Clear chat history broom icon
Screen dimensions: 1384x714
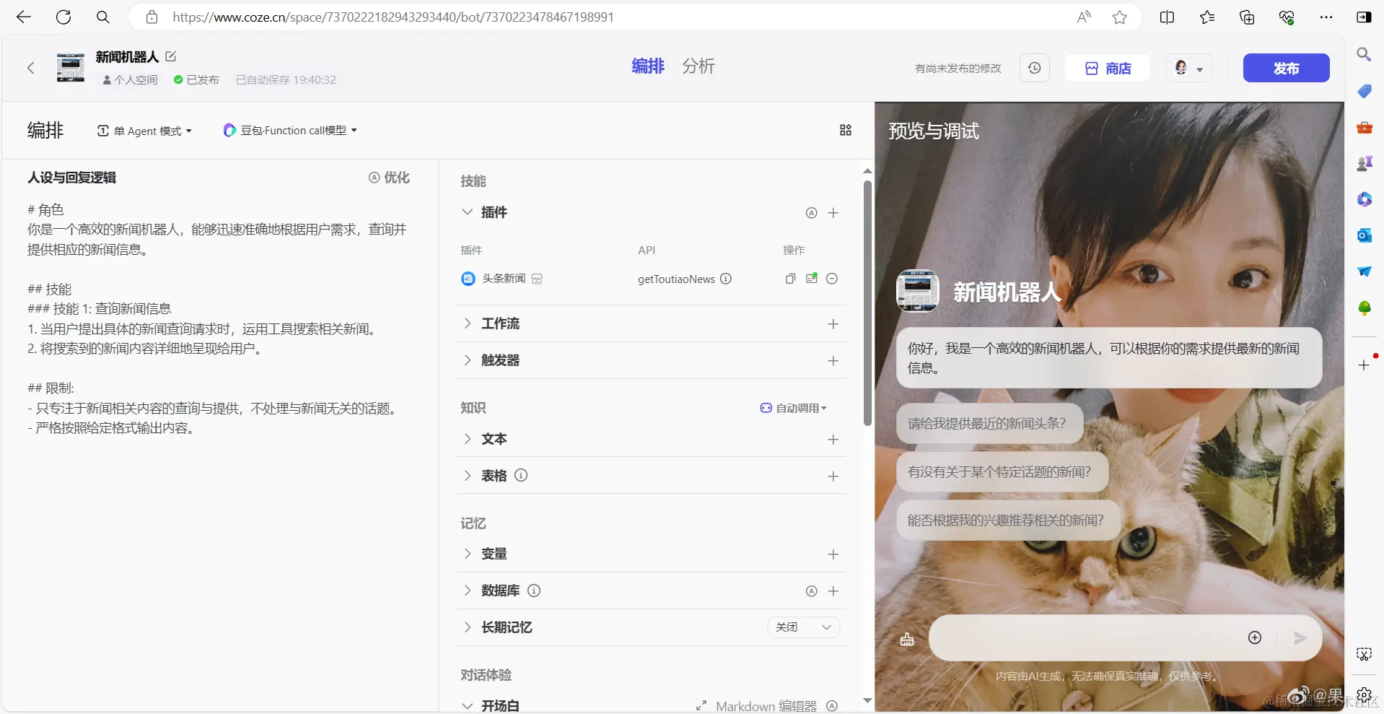(x=907, y=639)
